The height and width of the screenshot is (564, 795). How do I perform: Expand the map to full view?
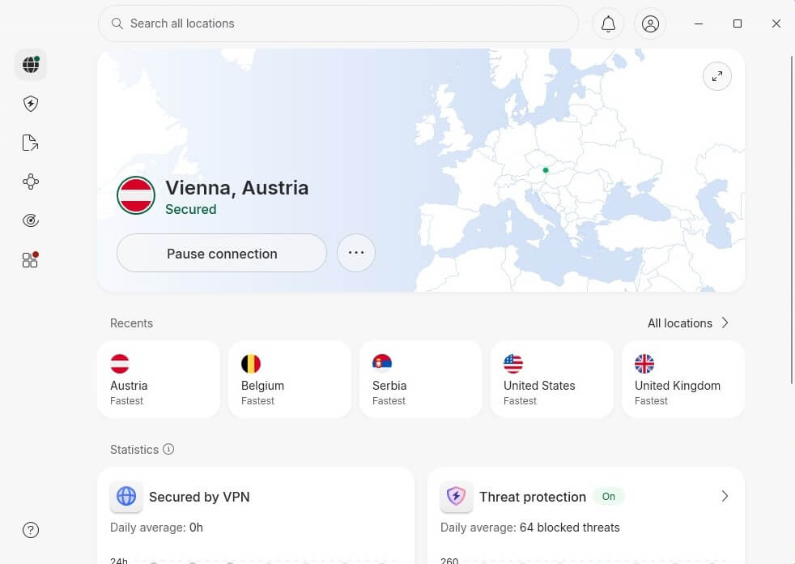click(x=717, y=76)
